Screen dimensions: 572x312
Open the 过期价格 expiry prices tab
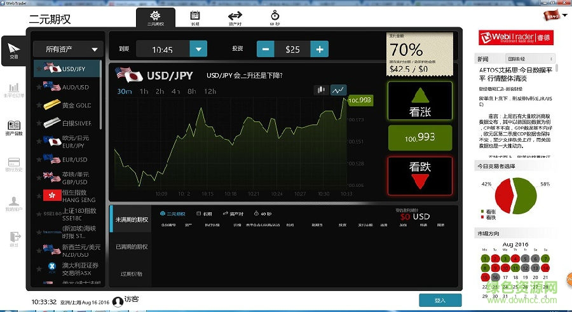pos(132,274)
